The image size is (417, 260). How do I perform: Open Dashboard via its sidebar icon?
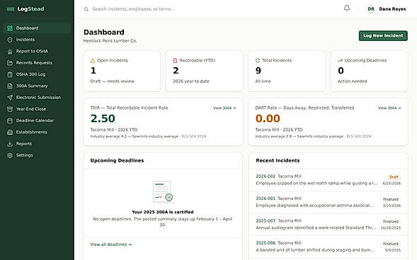(x=10, y=28)
